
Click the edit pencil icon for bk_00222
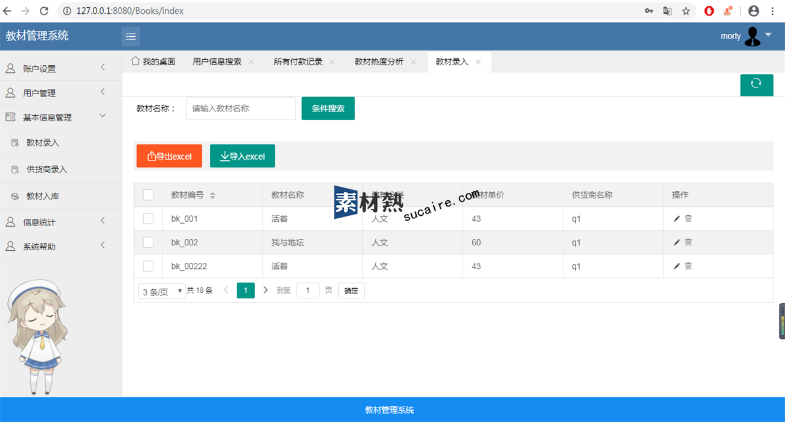(676, 266)
